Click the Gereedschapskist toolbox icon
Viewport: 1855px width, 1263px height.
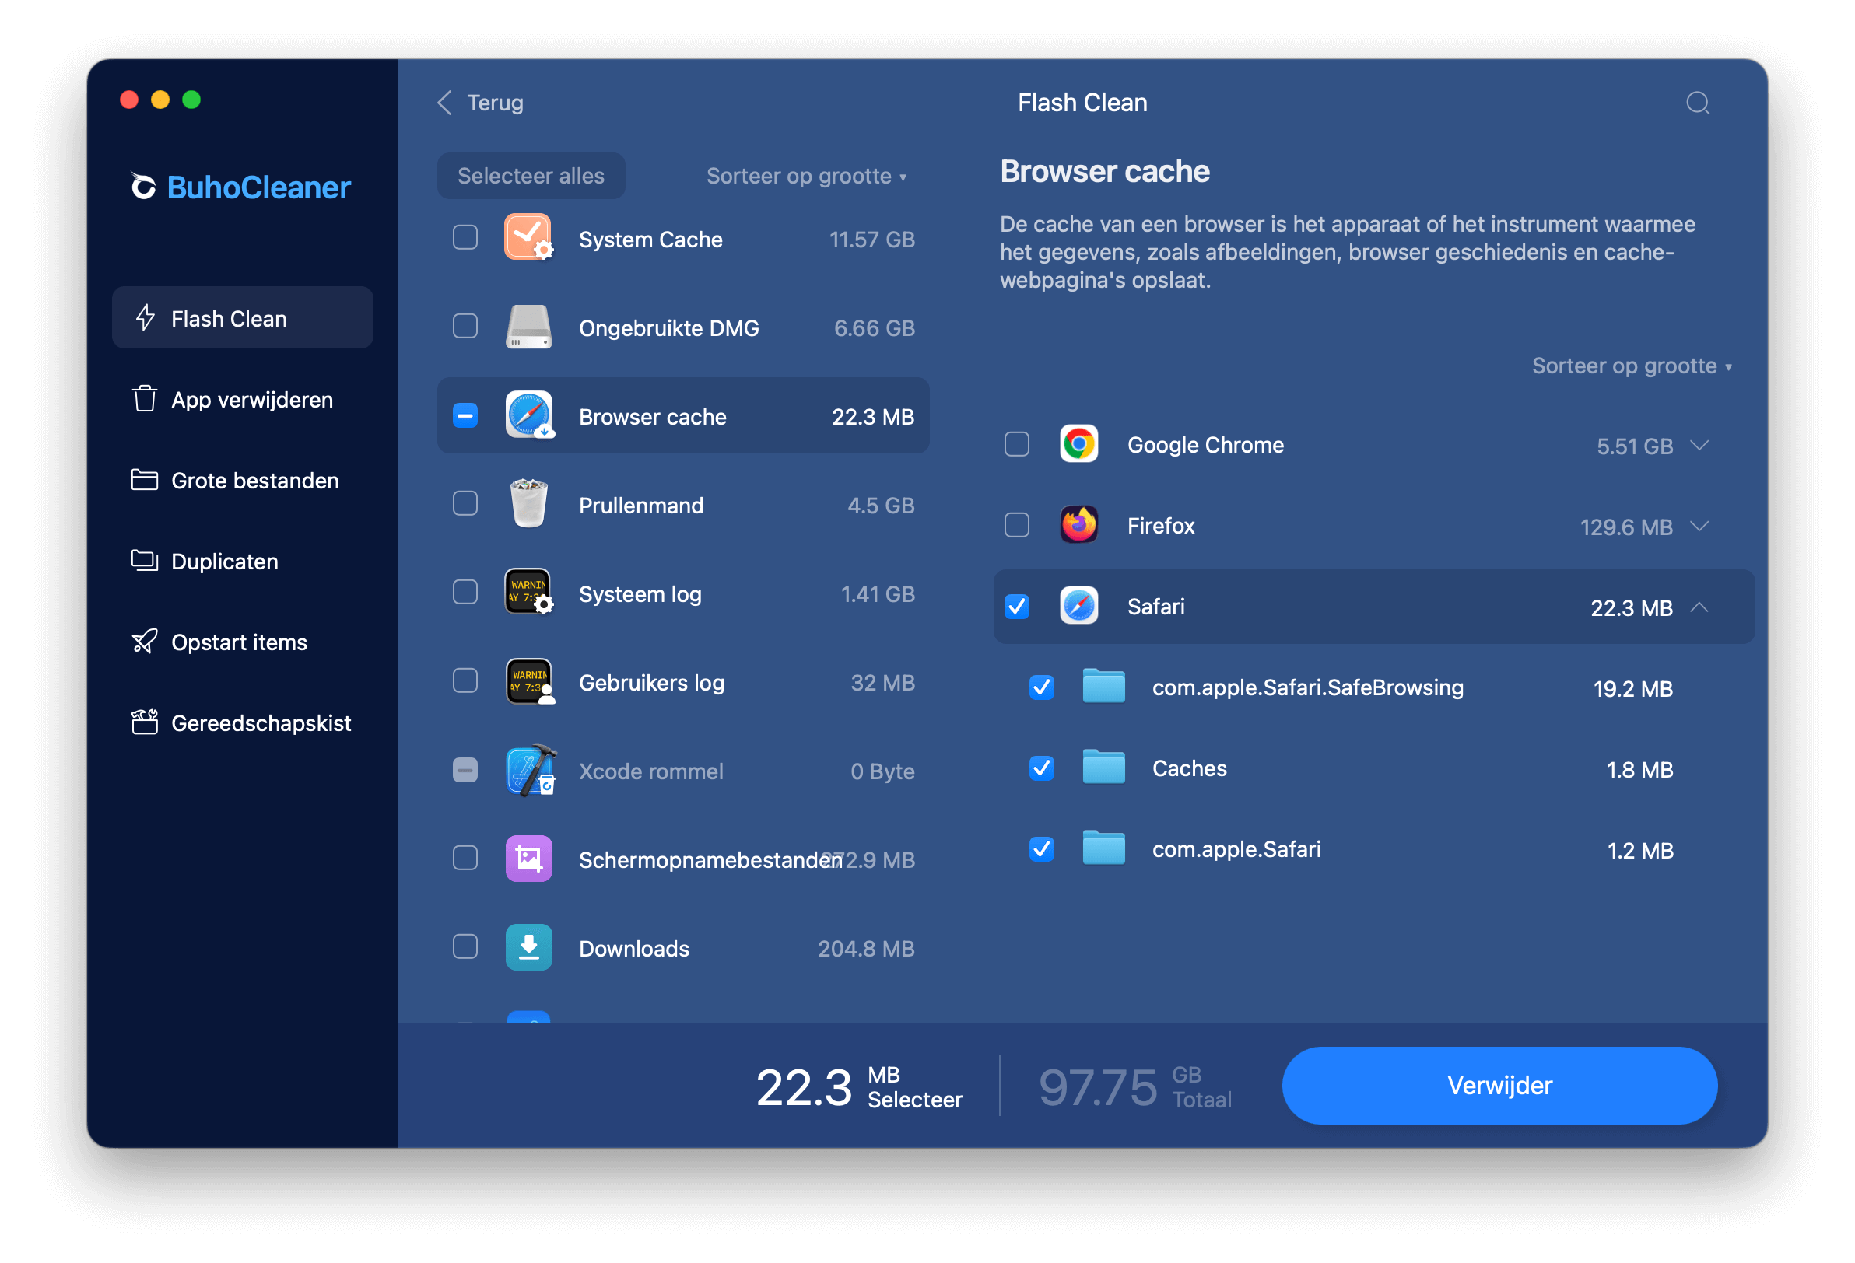click(x=145, y=722)
